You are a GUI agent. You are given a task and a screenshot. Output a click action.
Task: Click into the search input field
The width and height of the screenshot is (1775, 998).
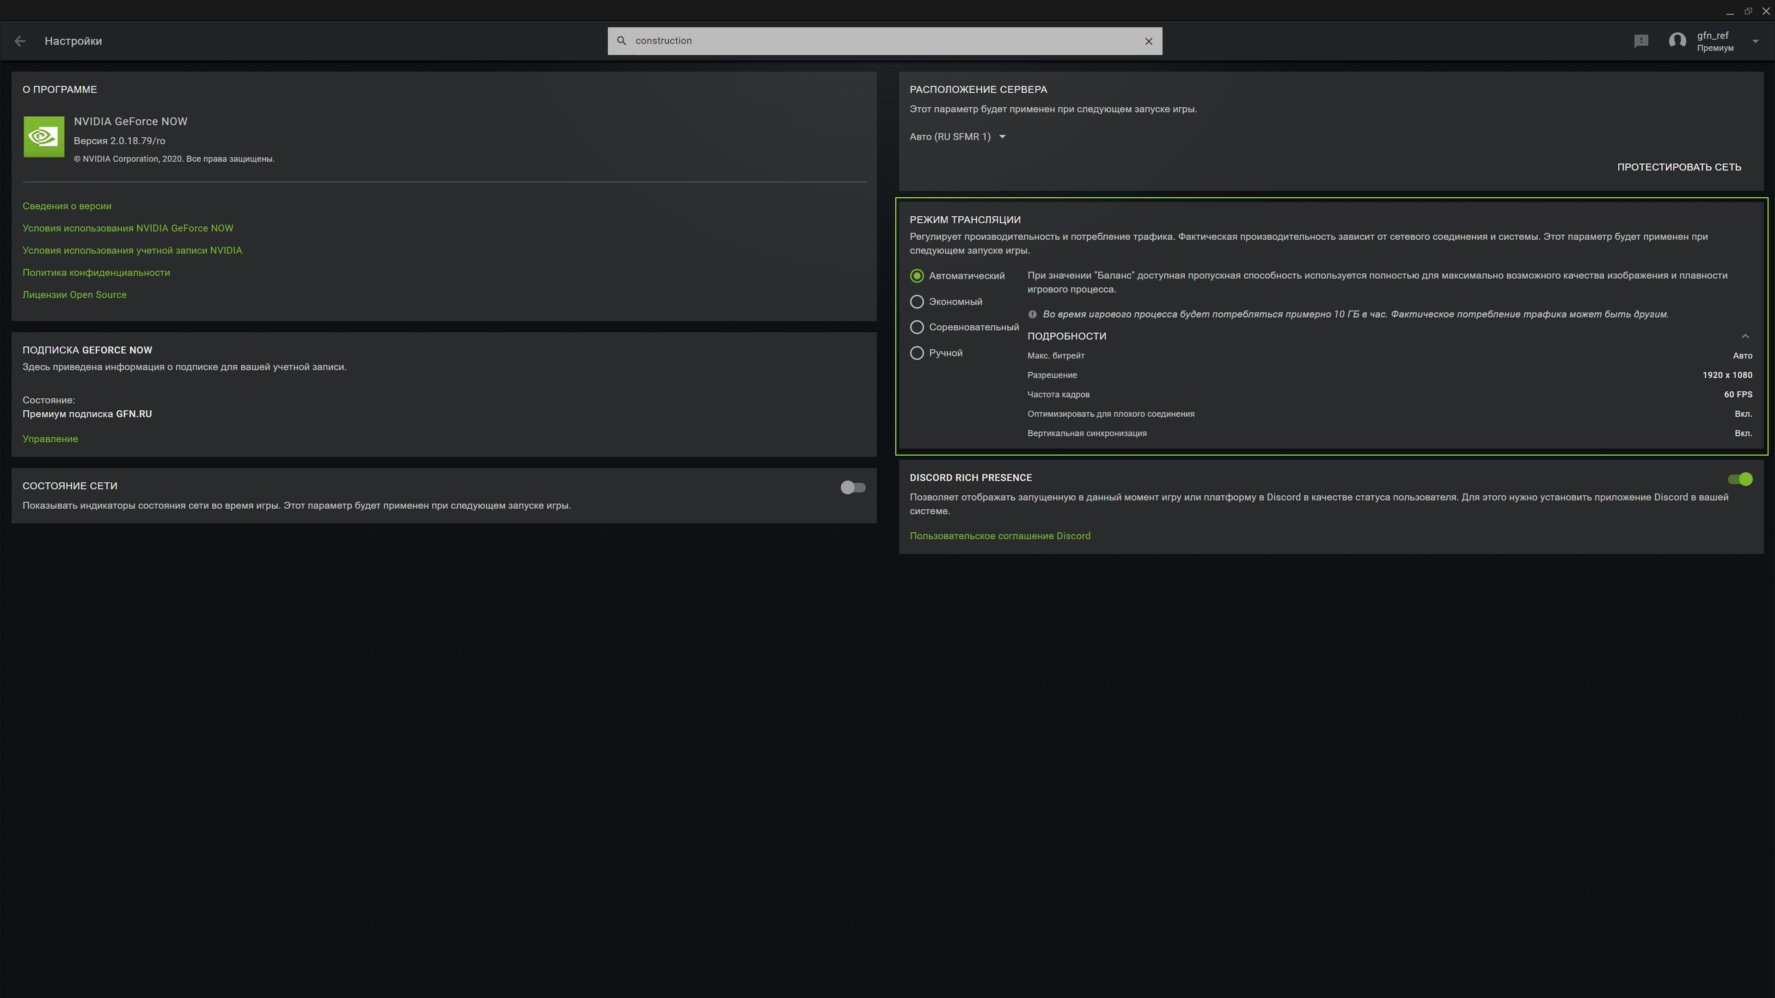[885, 41]
